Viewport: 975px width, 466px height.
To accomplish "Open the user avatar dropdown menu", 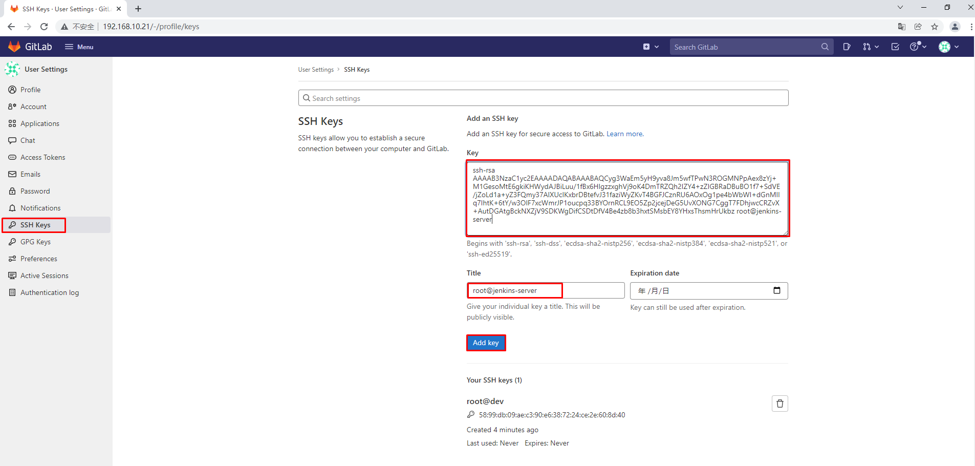I will (948, 47).
